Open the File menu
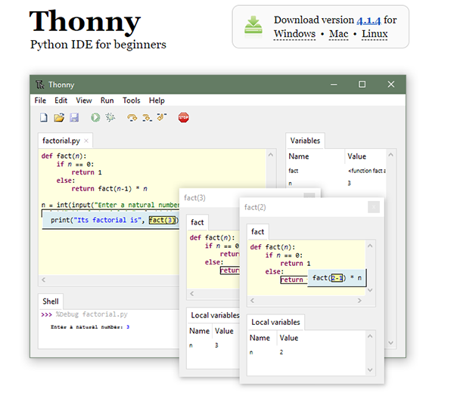Screen dimensions: 454x402 click(x=40, y=100)
